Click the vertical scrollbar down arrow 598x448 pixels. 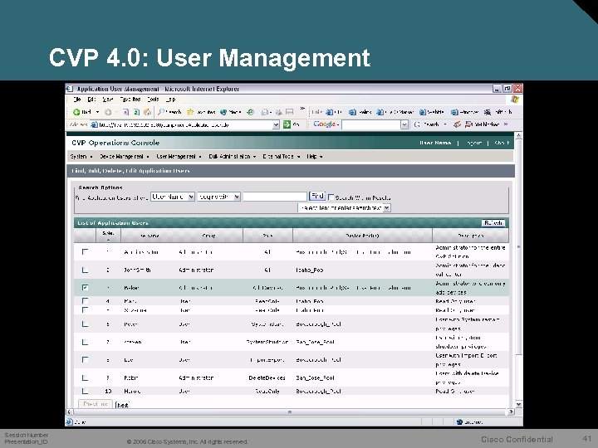click(x=518, y=404)
